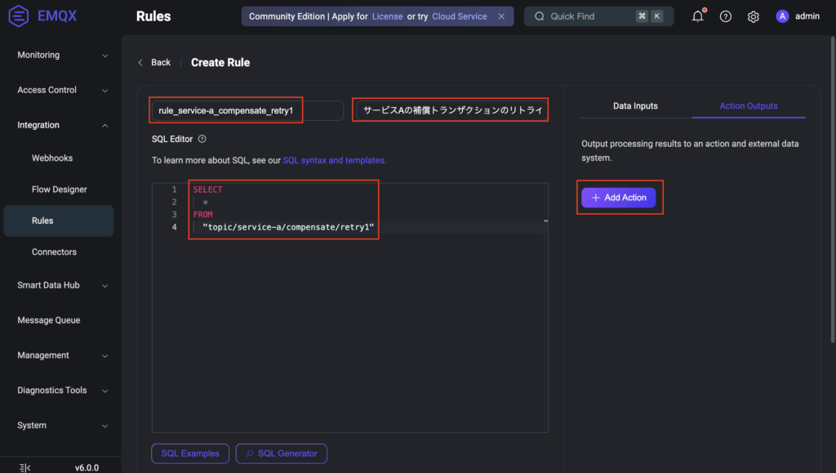The height and width of the screenshot is (473, 836).
Task: Follow the SQL syntax and templates link
Action: tap(334, 160)
